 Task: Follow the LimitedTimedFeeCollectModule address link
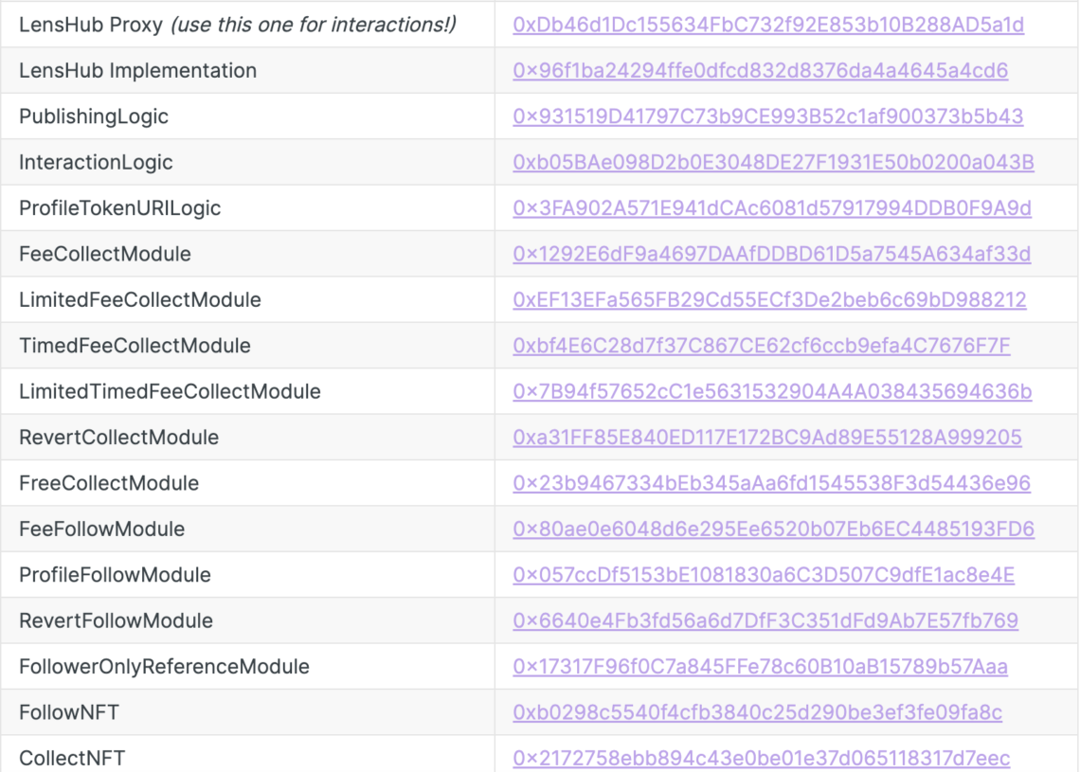point(772,391)
